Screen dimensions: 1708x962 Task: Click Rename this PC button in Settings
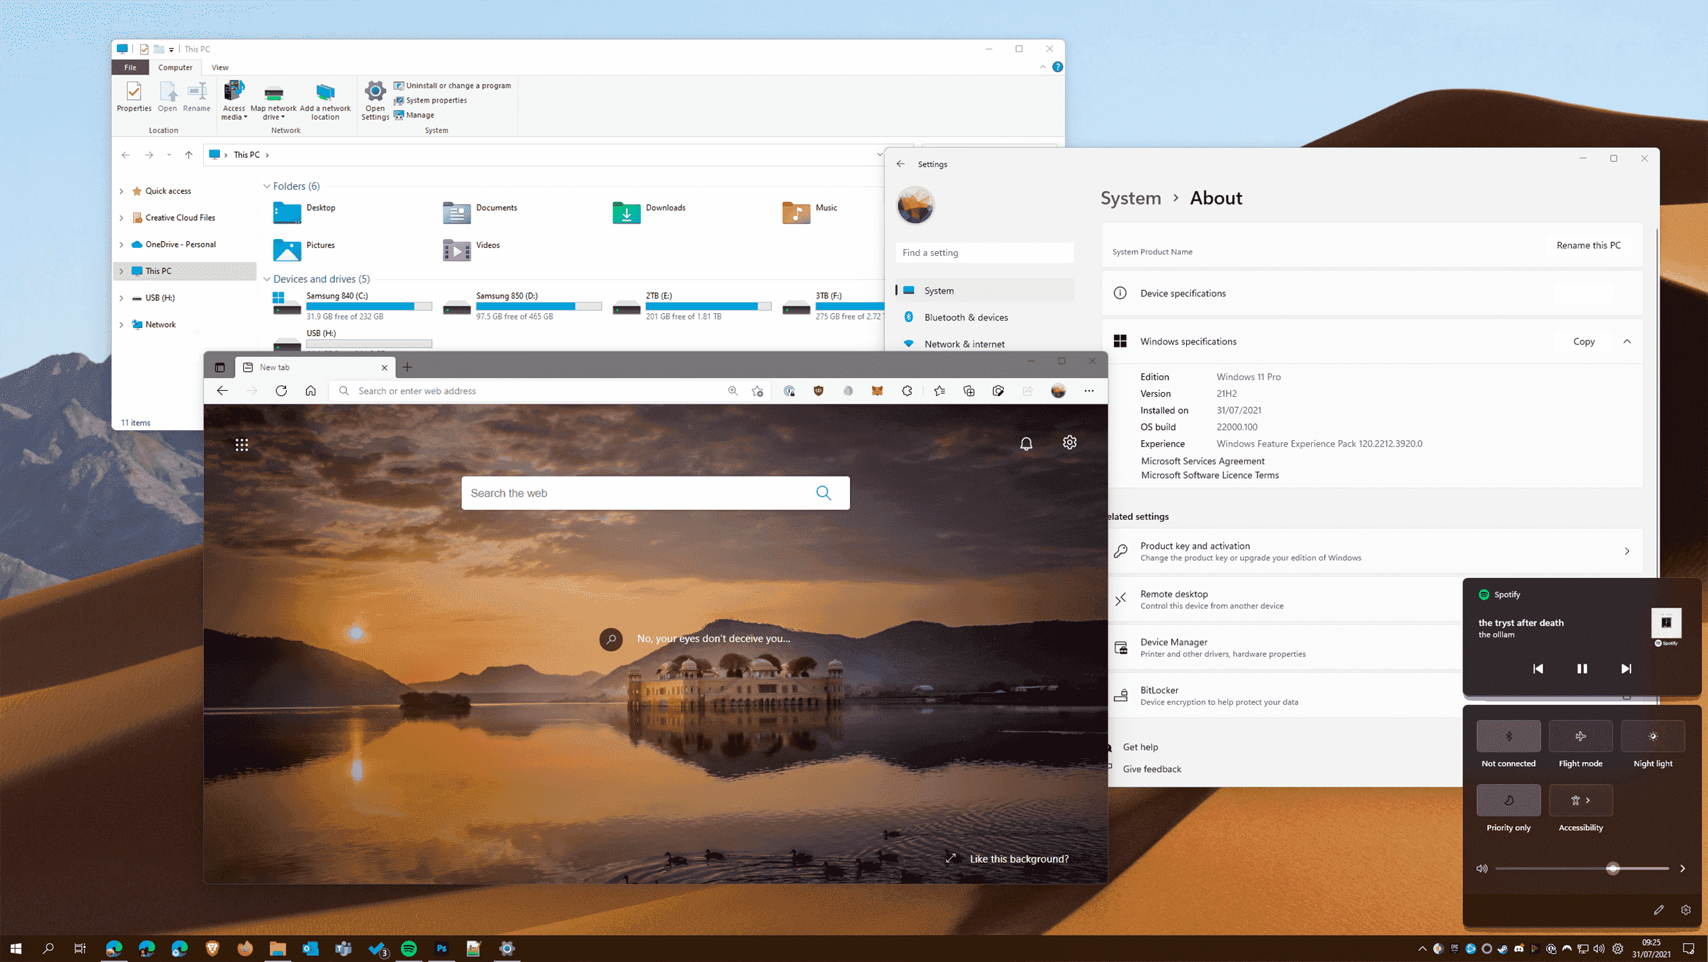coord(1587,245)
